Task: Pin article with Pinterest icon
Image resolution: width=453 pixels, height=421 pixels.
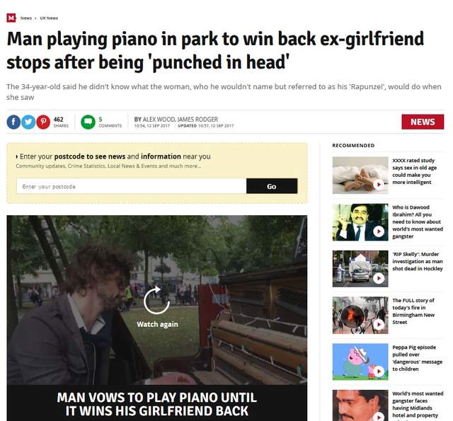Action: 43,122
